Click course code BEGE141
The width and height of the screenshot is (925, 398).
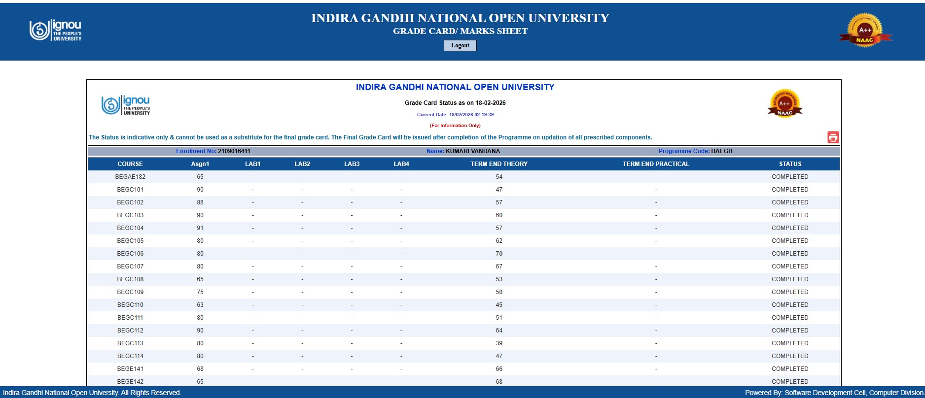tap(130, 369)
